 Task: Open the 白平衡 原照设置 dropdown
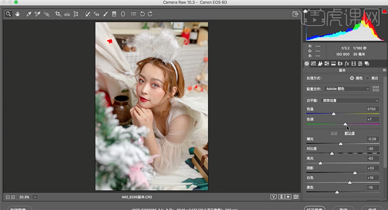pos(350,100)
